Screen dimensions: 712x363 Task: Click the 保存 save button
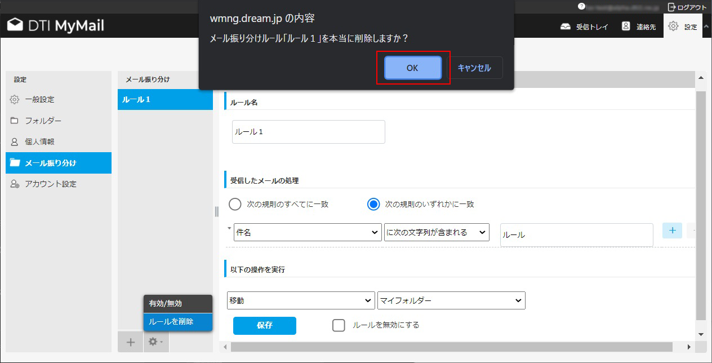pyautogui.click(x=265, y=325)
